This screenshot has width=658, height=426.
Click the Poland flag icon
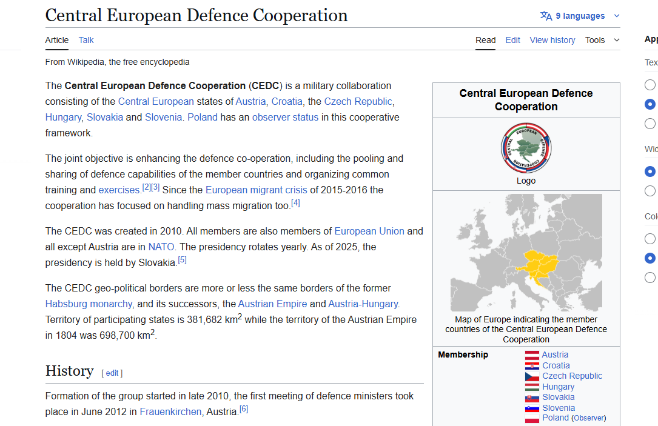[532, 419]
